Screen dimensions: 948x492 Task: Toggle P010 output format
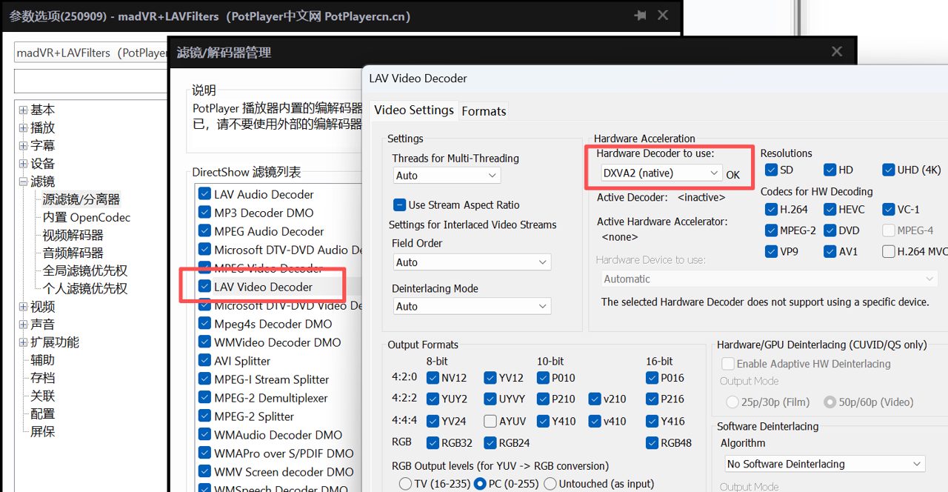pyautogui.click(x=542, y=378)
